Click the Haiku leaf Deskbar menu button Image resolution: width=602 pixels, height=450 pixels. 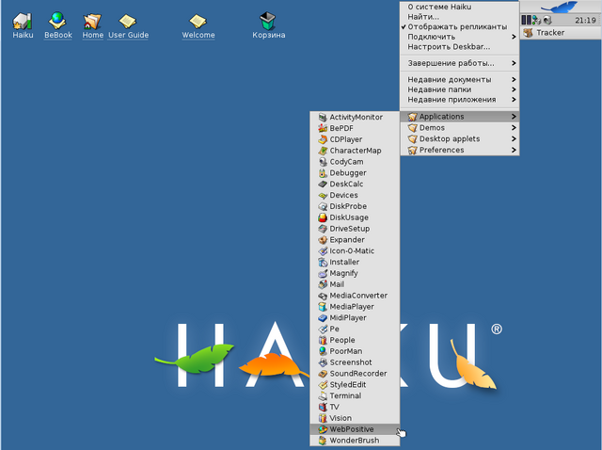point(561,7)
